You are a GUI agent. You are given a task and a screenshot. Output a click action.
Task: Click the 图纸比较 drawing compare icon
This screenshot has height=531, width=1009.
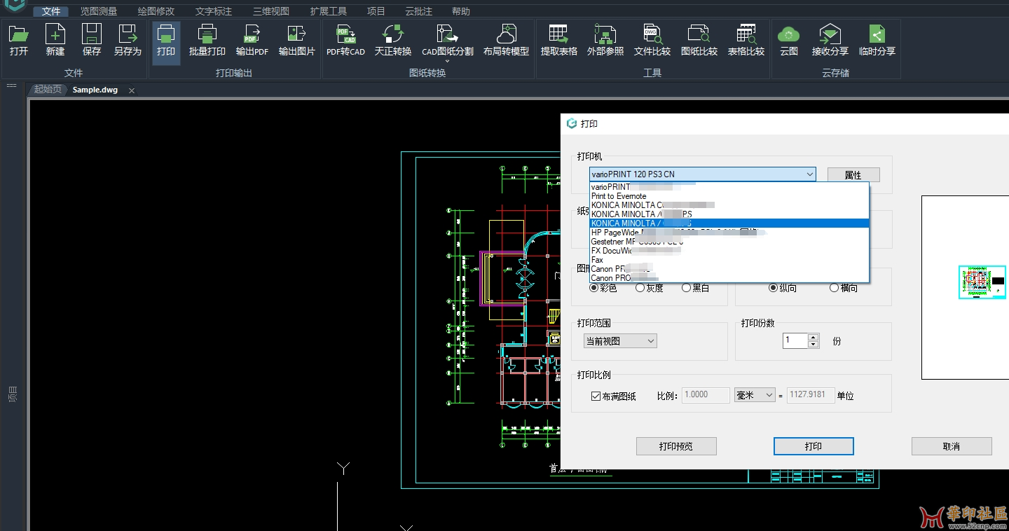click(699, 34)
